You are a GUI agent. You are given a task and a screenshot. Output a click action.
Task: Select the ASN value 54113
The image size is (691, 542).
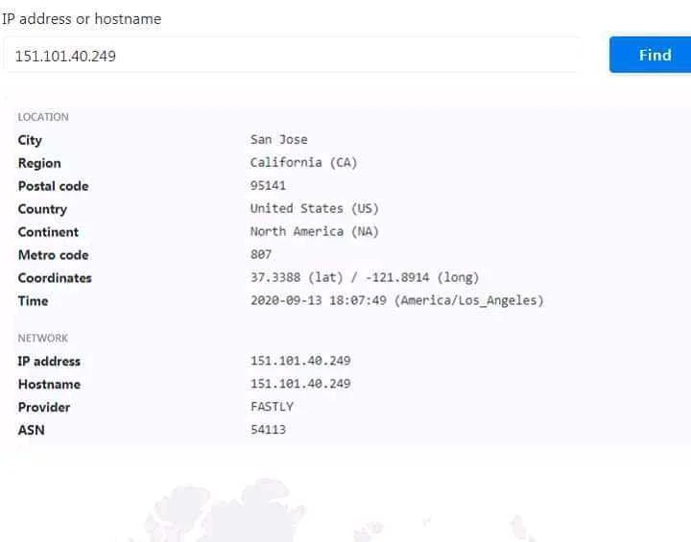[269, 430]
